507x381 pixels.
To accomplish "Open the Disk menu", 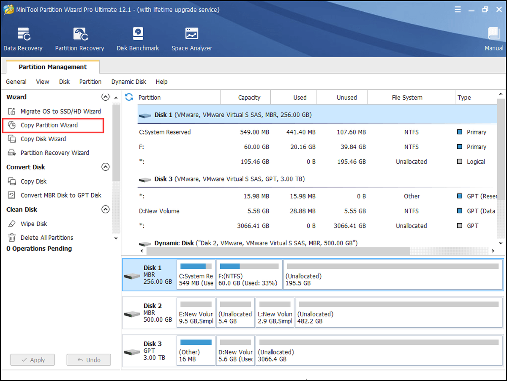I will [x=64, y=82].
